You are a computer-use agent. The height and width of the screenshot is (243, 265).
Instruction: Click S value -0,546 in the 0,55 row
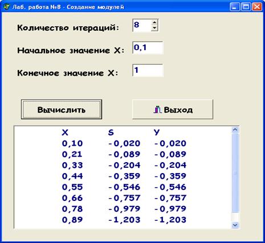tap(124, 187)
